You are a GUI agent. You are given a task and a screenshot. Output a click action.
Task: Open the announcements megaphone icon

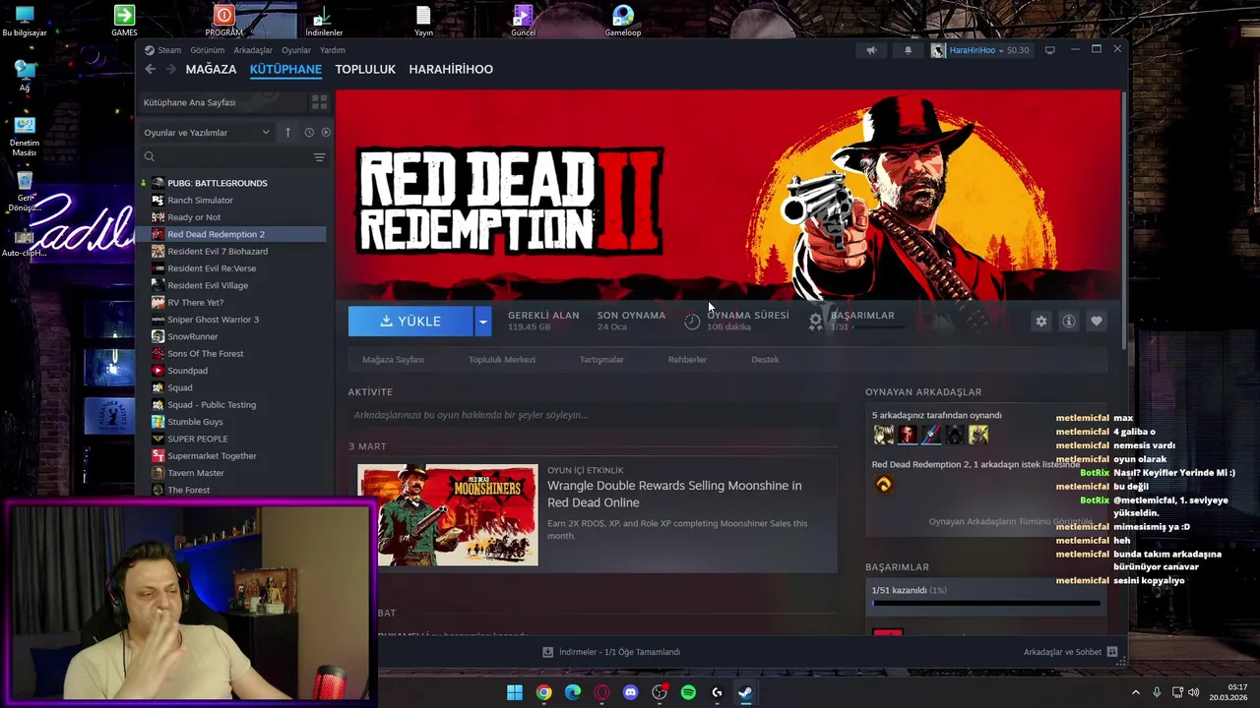(871, 50)
